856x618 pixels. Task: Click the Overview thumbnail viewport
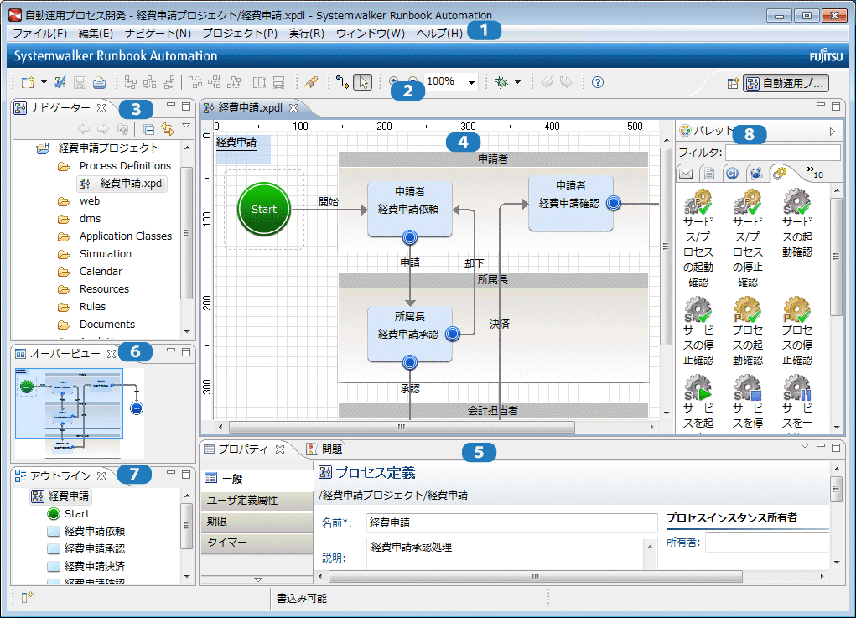tap(69, 403)
